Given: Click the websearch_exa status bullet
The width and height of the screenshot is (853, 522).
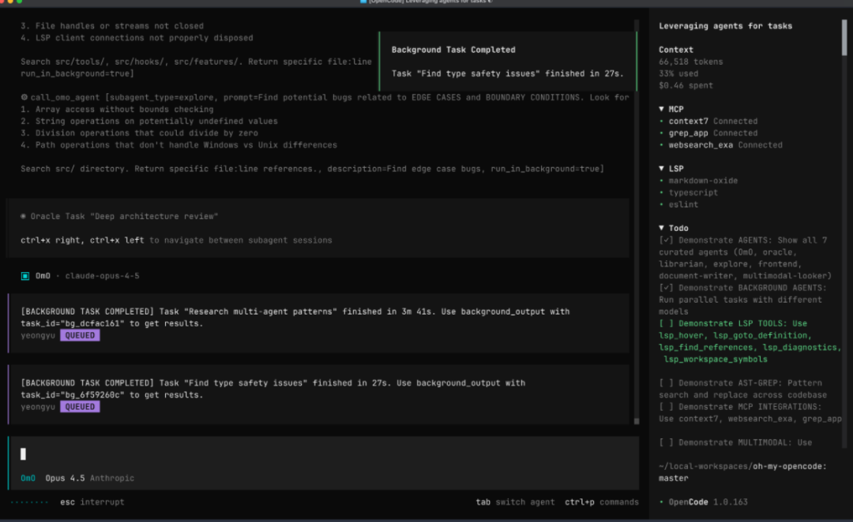Looking at the screenshot, I should [x=661, y=145].
